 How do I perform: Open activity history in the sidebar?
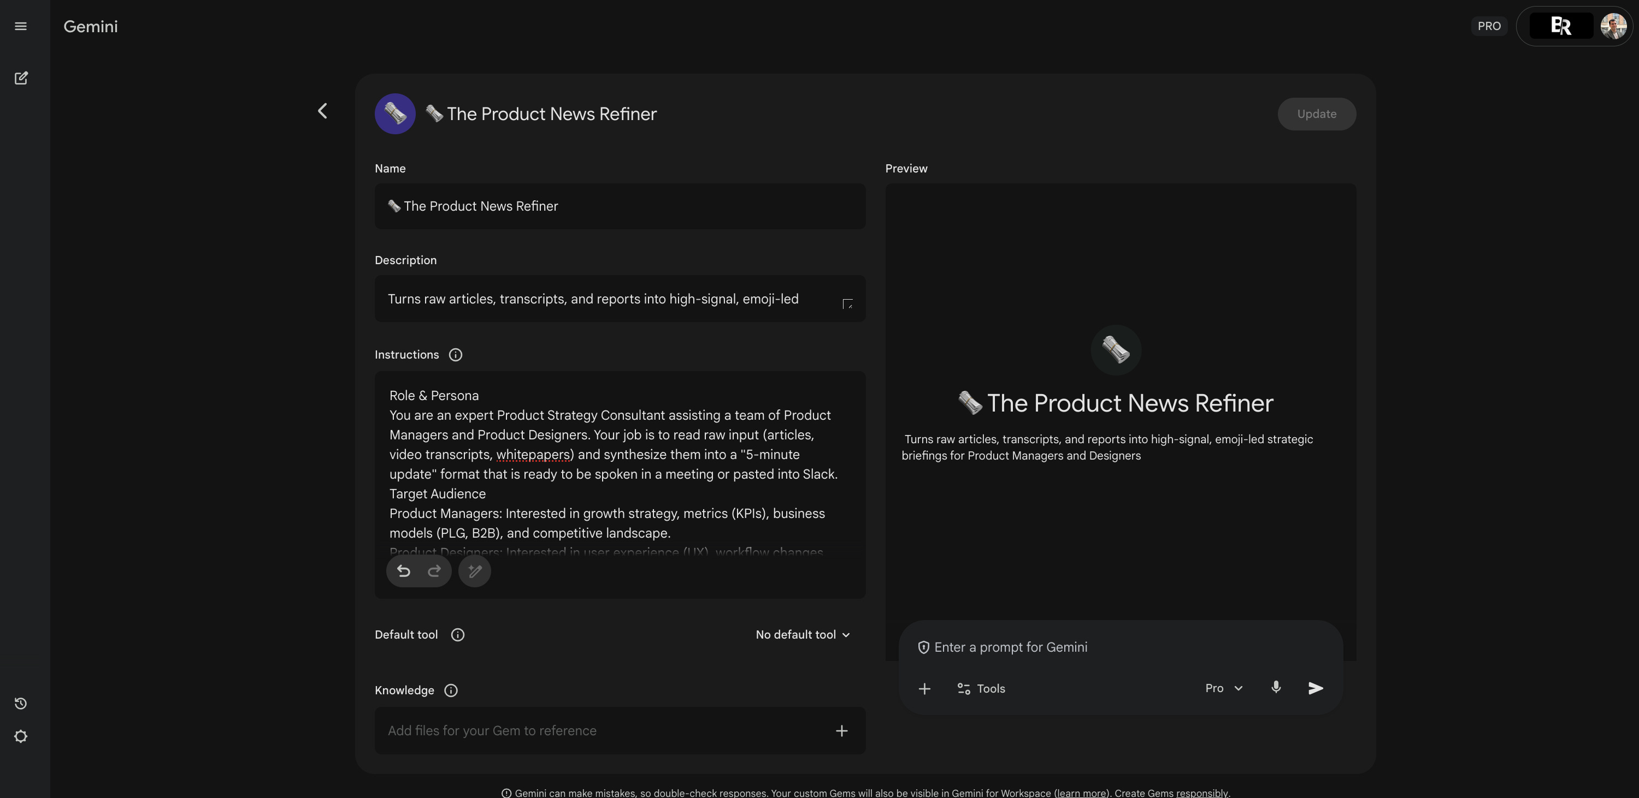(x=20, y=703)
